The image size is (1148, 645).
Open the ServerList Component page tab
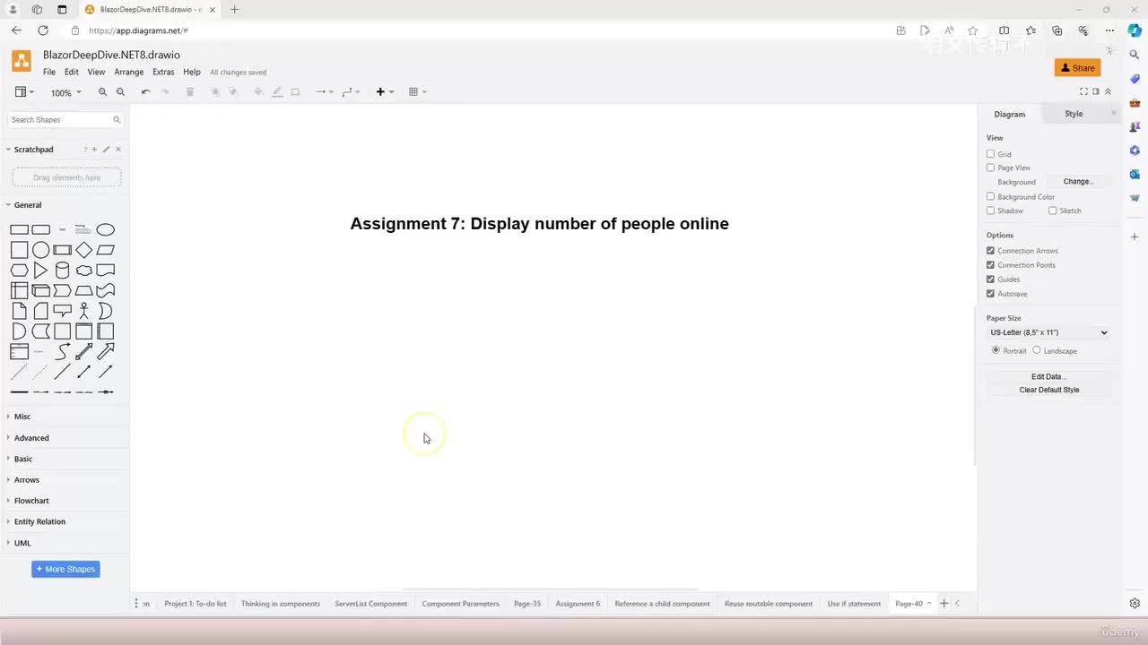click(x=371, y=604)
